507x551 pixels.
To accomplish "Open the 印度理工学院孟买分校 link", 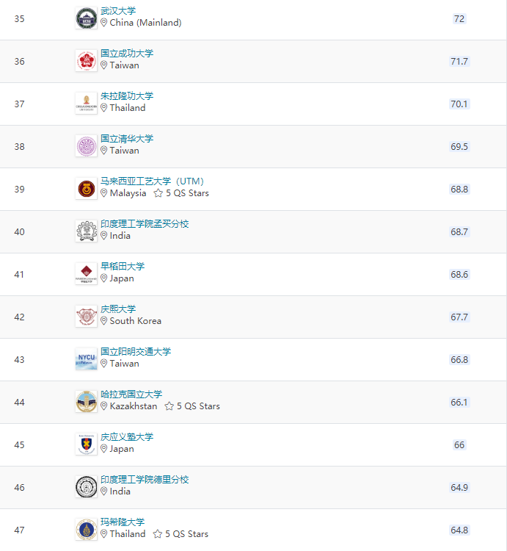I will pyautogui.click(x=145, y=224).
